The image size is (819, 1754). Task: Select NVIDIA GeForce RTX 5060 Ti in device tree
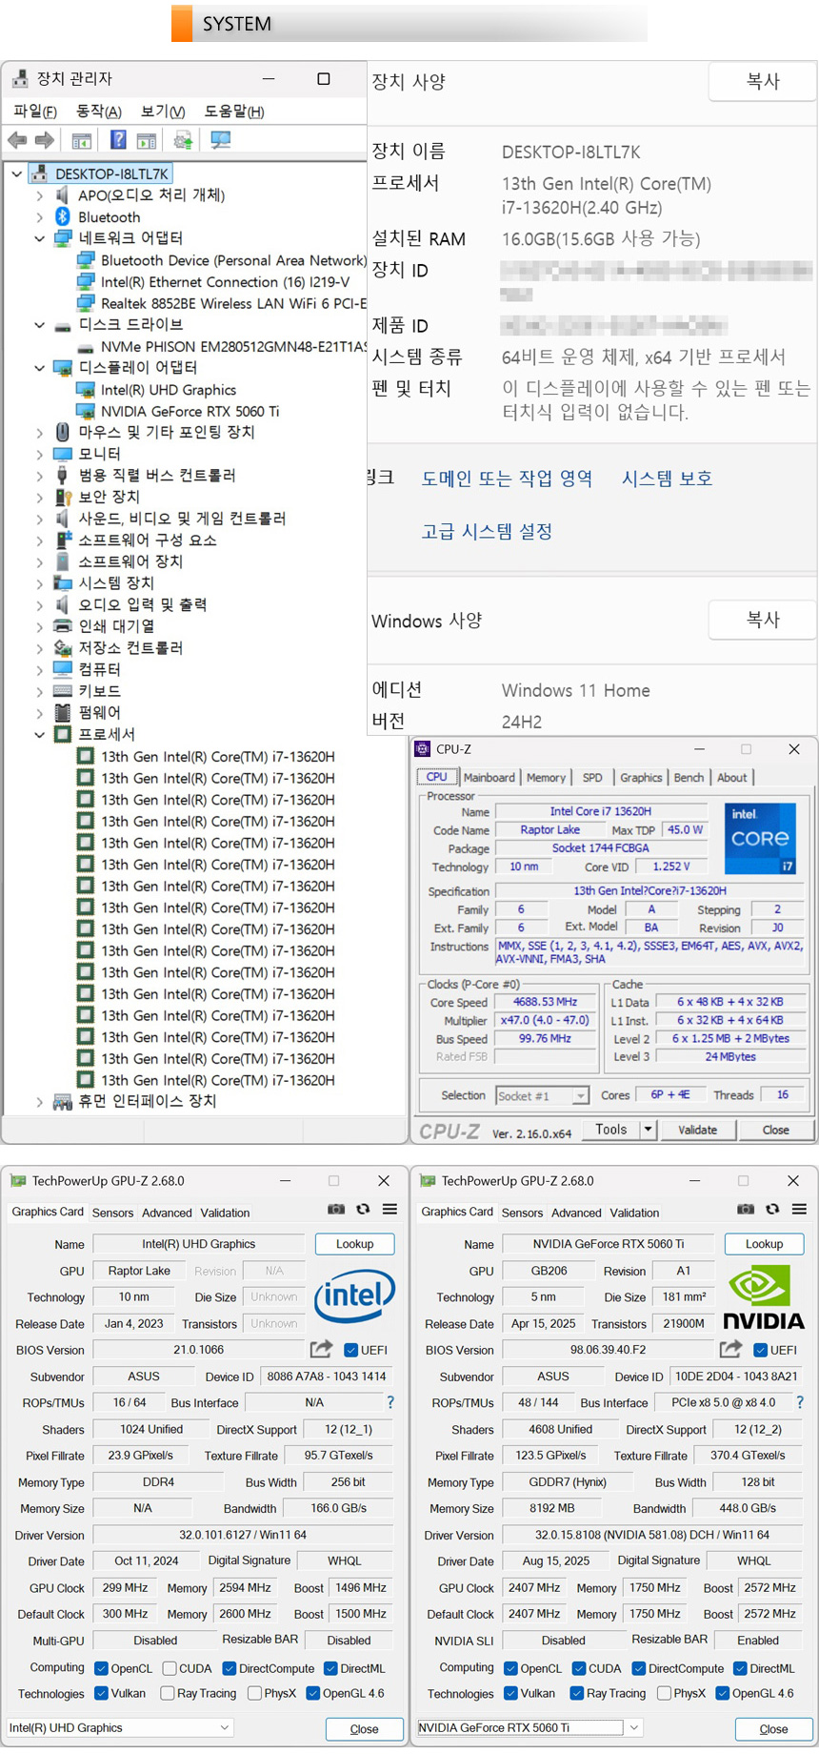pos(190,411)
